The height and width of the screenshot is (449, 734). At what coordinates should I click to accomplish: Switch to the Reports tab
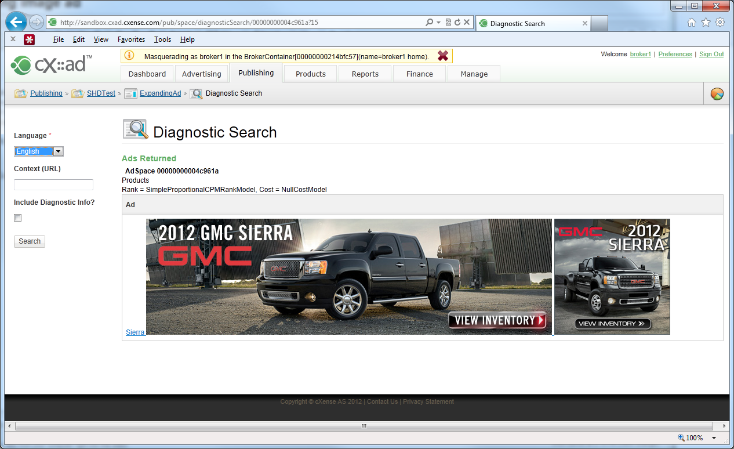pos(365,74)
